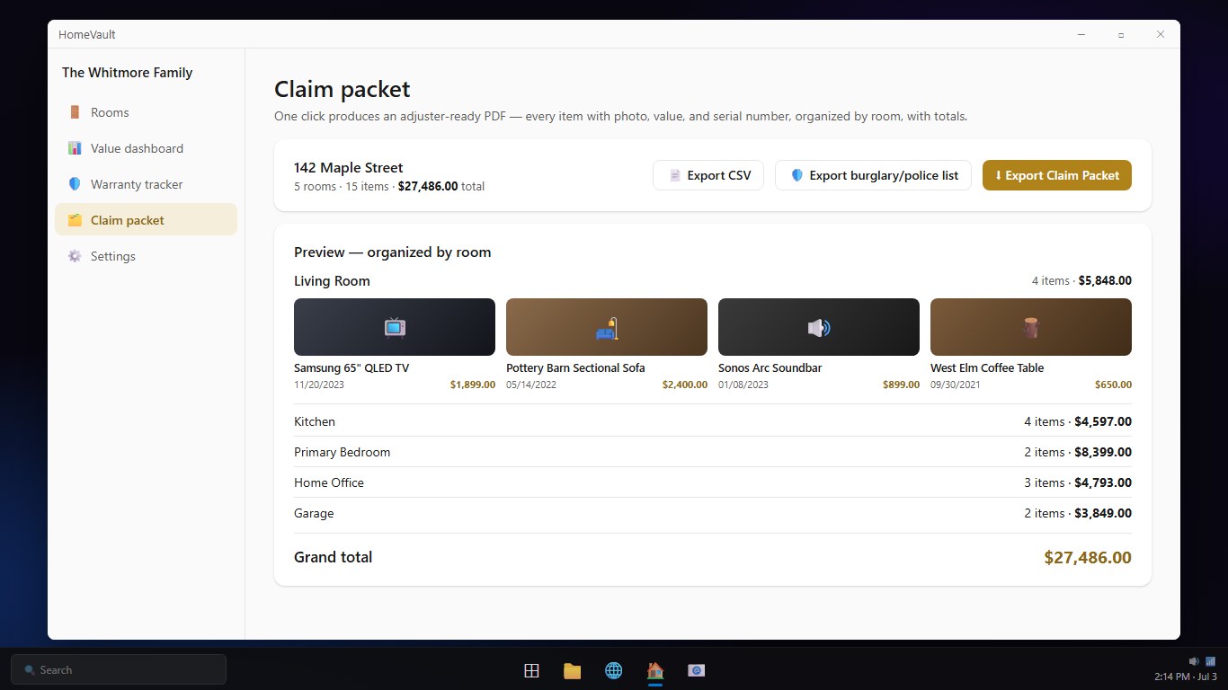Select the West Elm Coffee Table thumbnail
The width and height of the screenshot is (1228, 690).
[1031, 327]
